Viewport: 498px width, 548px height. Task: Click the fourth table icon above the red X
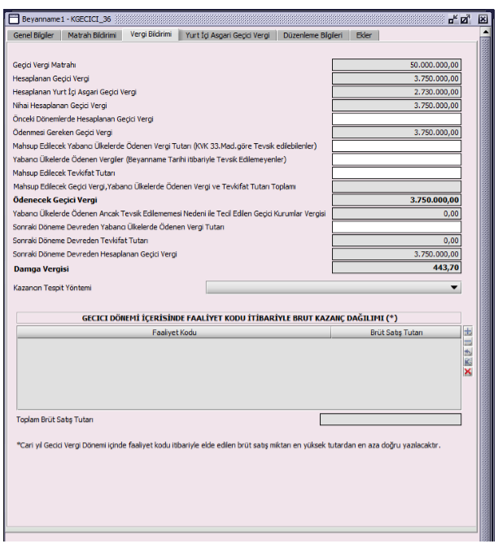(468, 362)
